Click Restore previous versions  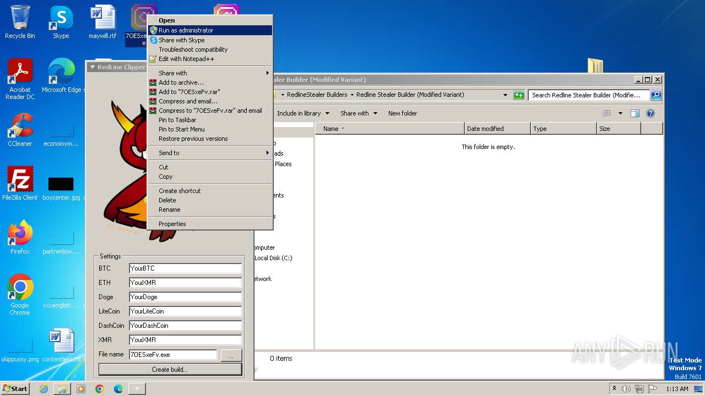pyautogui.click(x=210, y=139)
